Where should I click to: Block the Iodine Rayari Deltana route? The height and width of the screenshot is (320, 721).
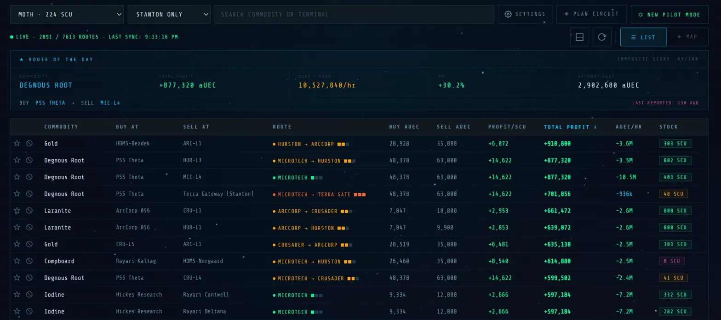(x=29, y=311)
